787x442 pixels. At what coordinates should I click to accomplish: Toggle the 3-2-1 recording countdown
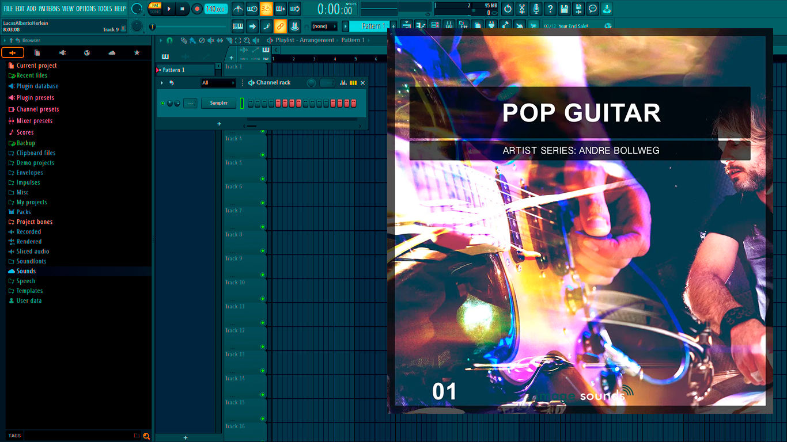coord(266,9)
